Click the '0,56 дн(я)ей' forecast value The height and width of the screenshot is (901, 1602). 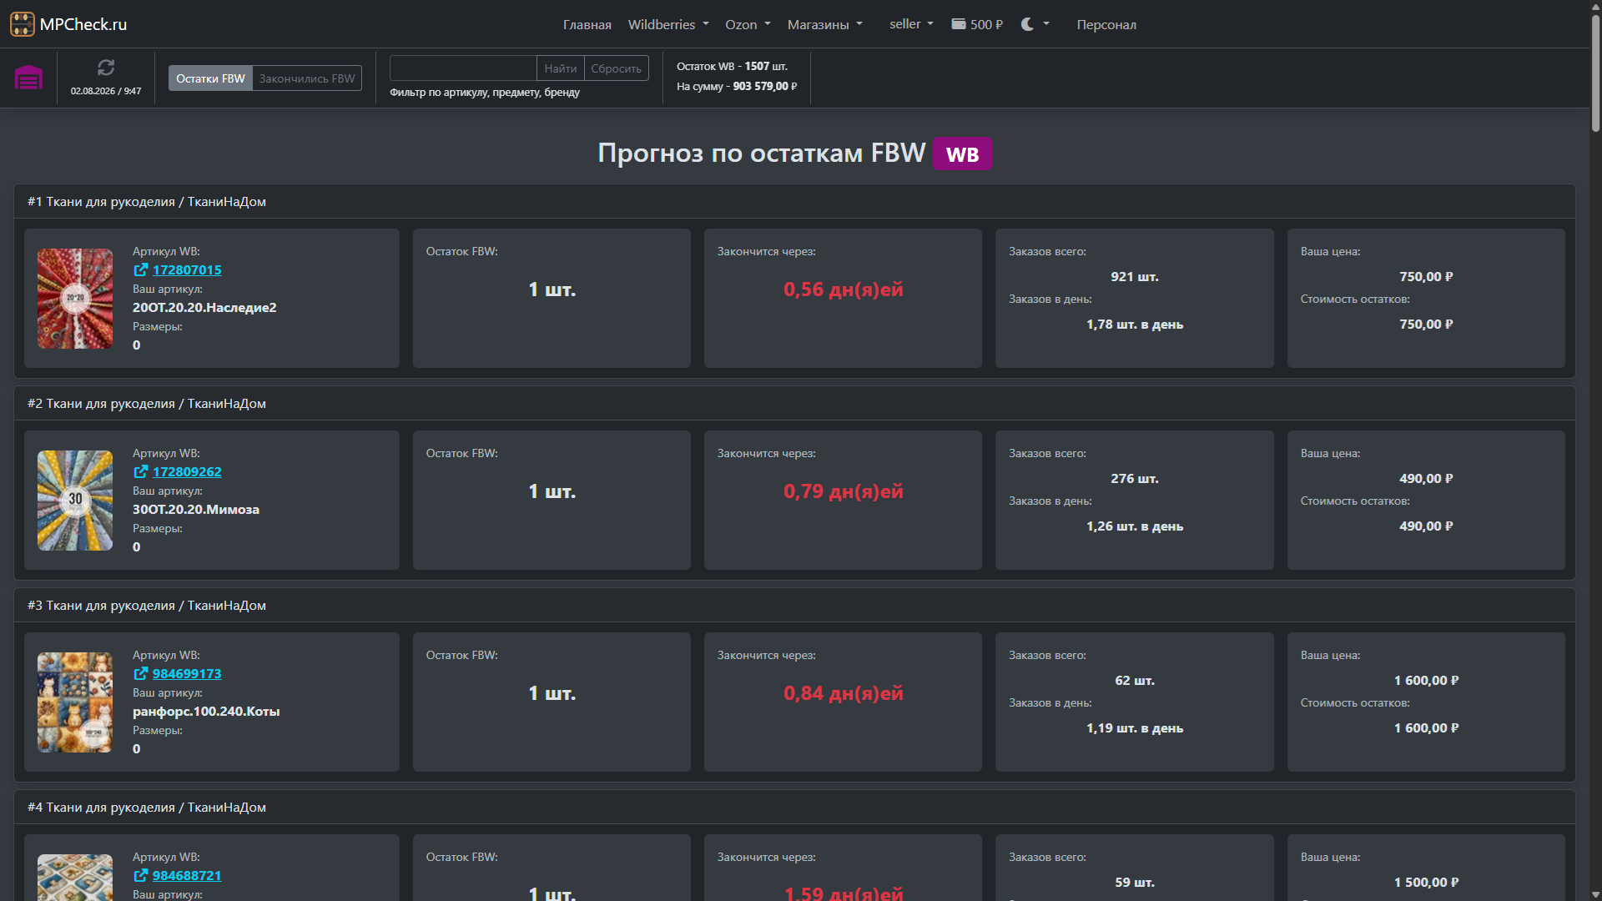[843, 289]
